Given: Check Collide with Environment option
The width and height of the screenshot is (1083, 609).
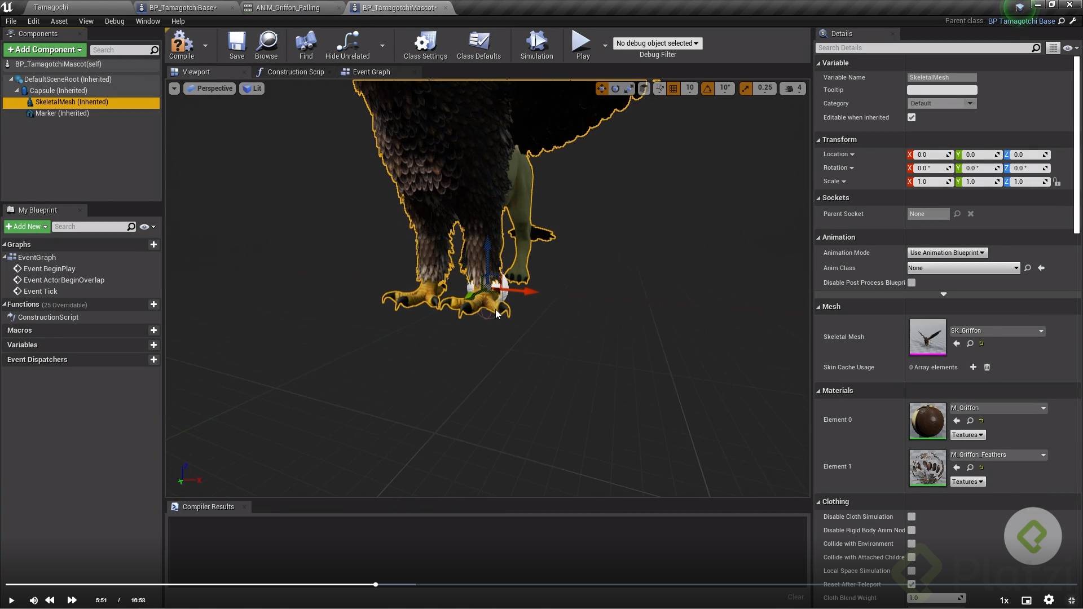Looking at the screenshot, I should pos(912,544).
